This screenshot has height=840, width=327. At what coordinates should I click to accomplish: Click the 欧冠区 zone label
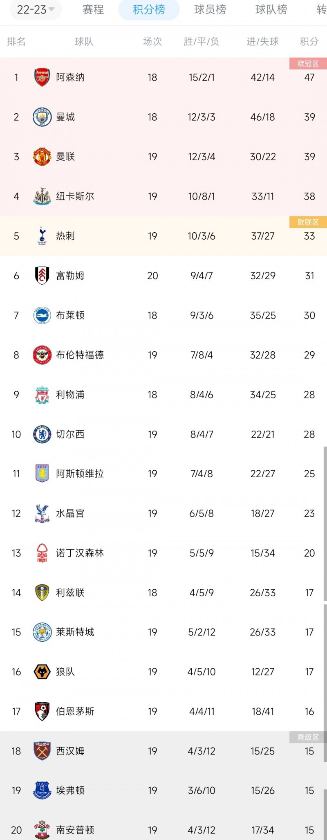pos(308,63)
